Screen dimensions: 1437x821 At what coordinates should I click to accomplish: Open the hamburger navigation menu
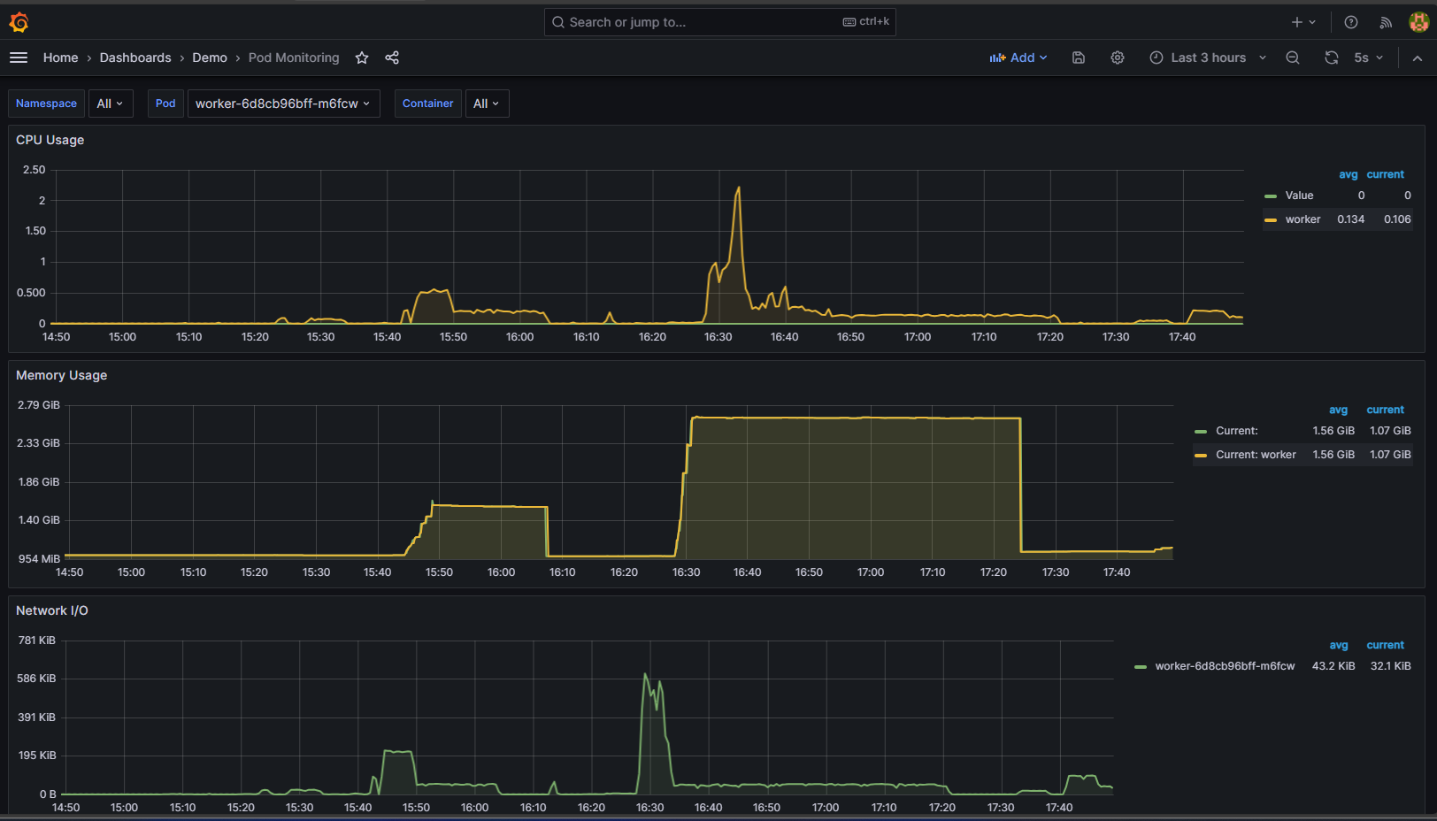19,58
